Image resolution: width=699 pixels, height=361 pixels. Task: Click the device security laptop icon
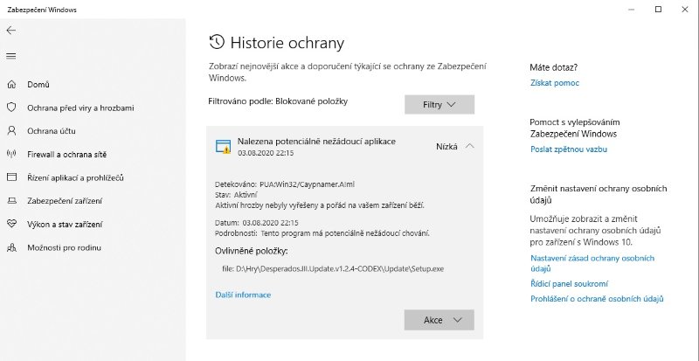pos(11,201)
